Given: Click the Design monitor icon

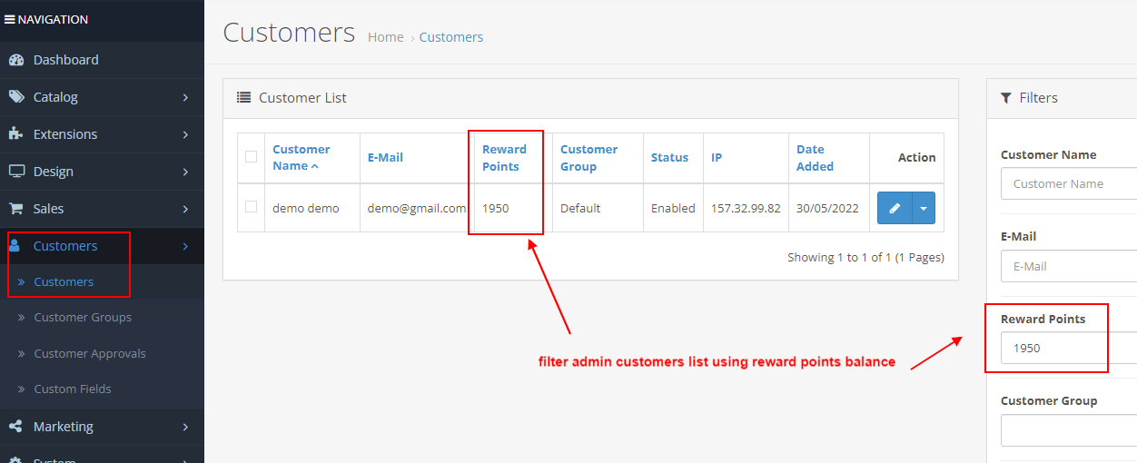Looking at the screenshot, I should pos(15,172).
